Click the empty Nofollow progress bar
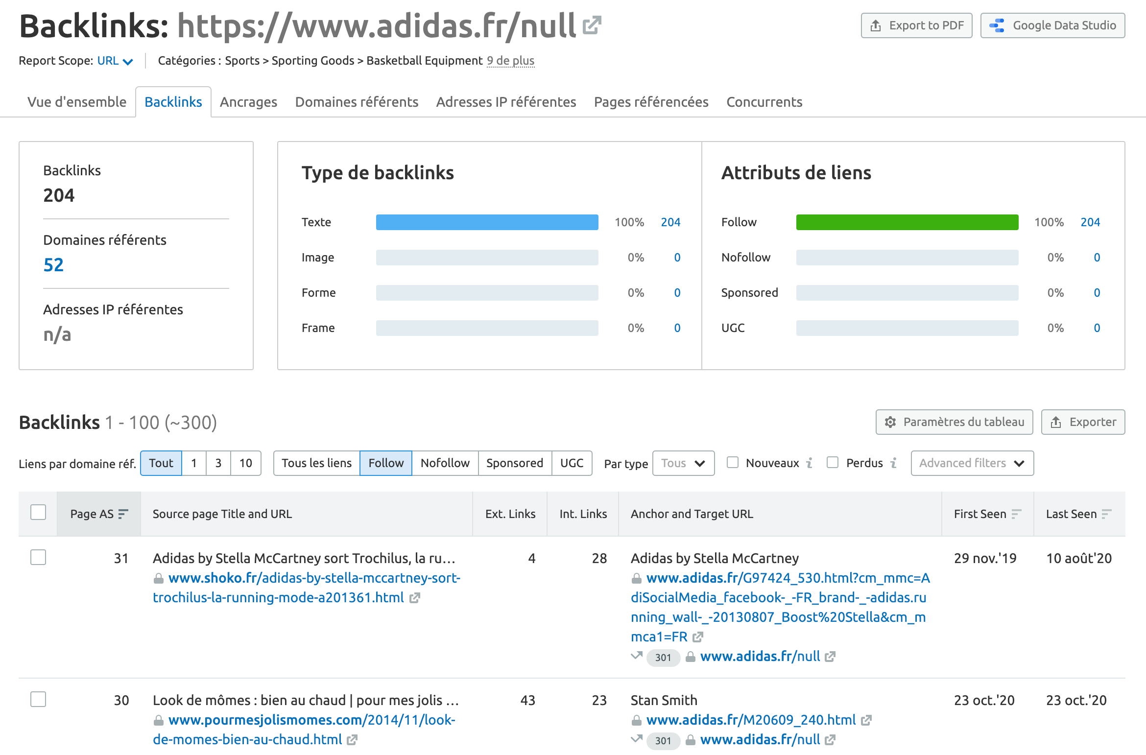 (907, 258)
